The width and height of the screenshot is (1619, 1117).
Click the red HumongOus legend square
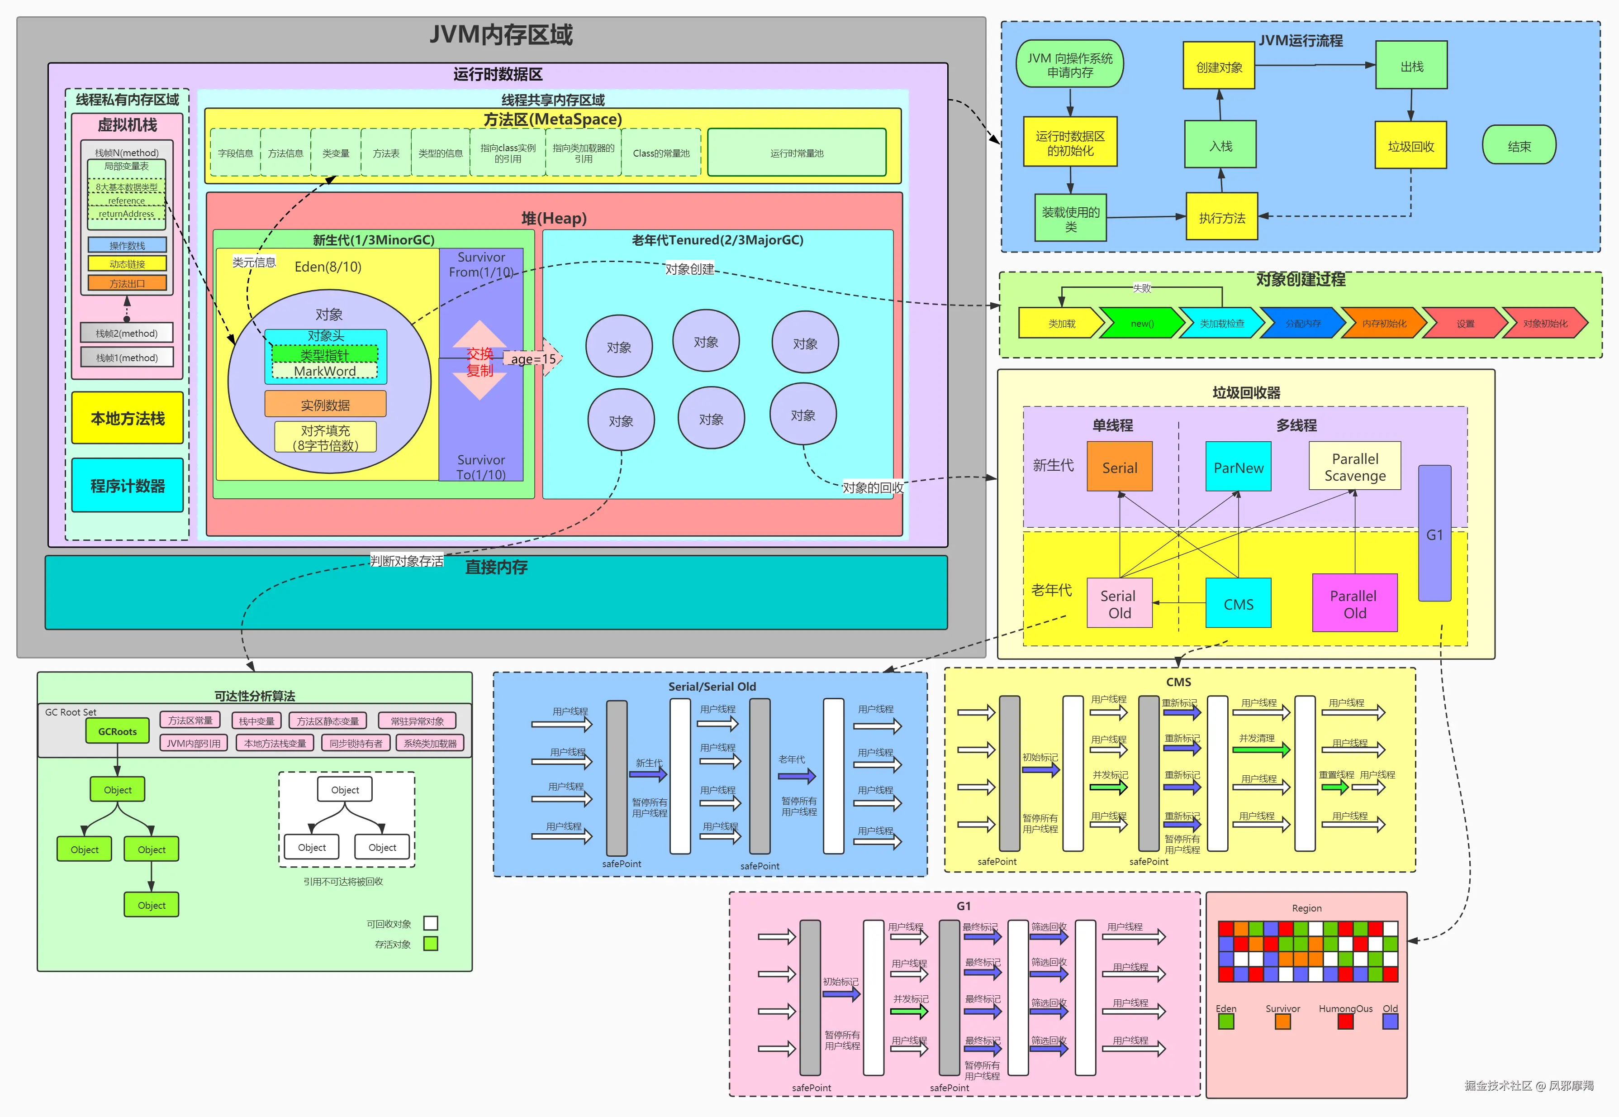tap(1345, 1021)
